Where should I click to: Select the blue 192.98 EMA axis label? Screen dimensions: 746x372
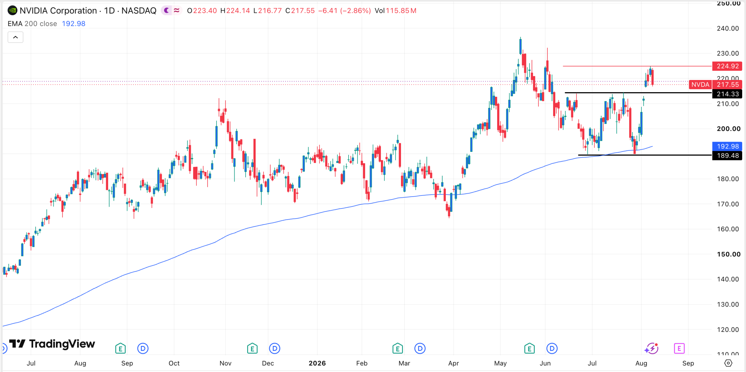(727, 146)
